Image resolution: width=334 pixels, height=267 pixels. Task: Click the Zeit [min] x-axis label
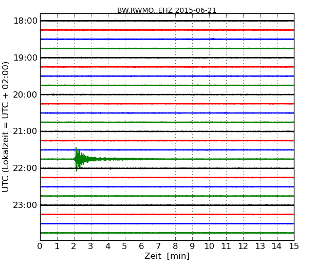[167, 256]
